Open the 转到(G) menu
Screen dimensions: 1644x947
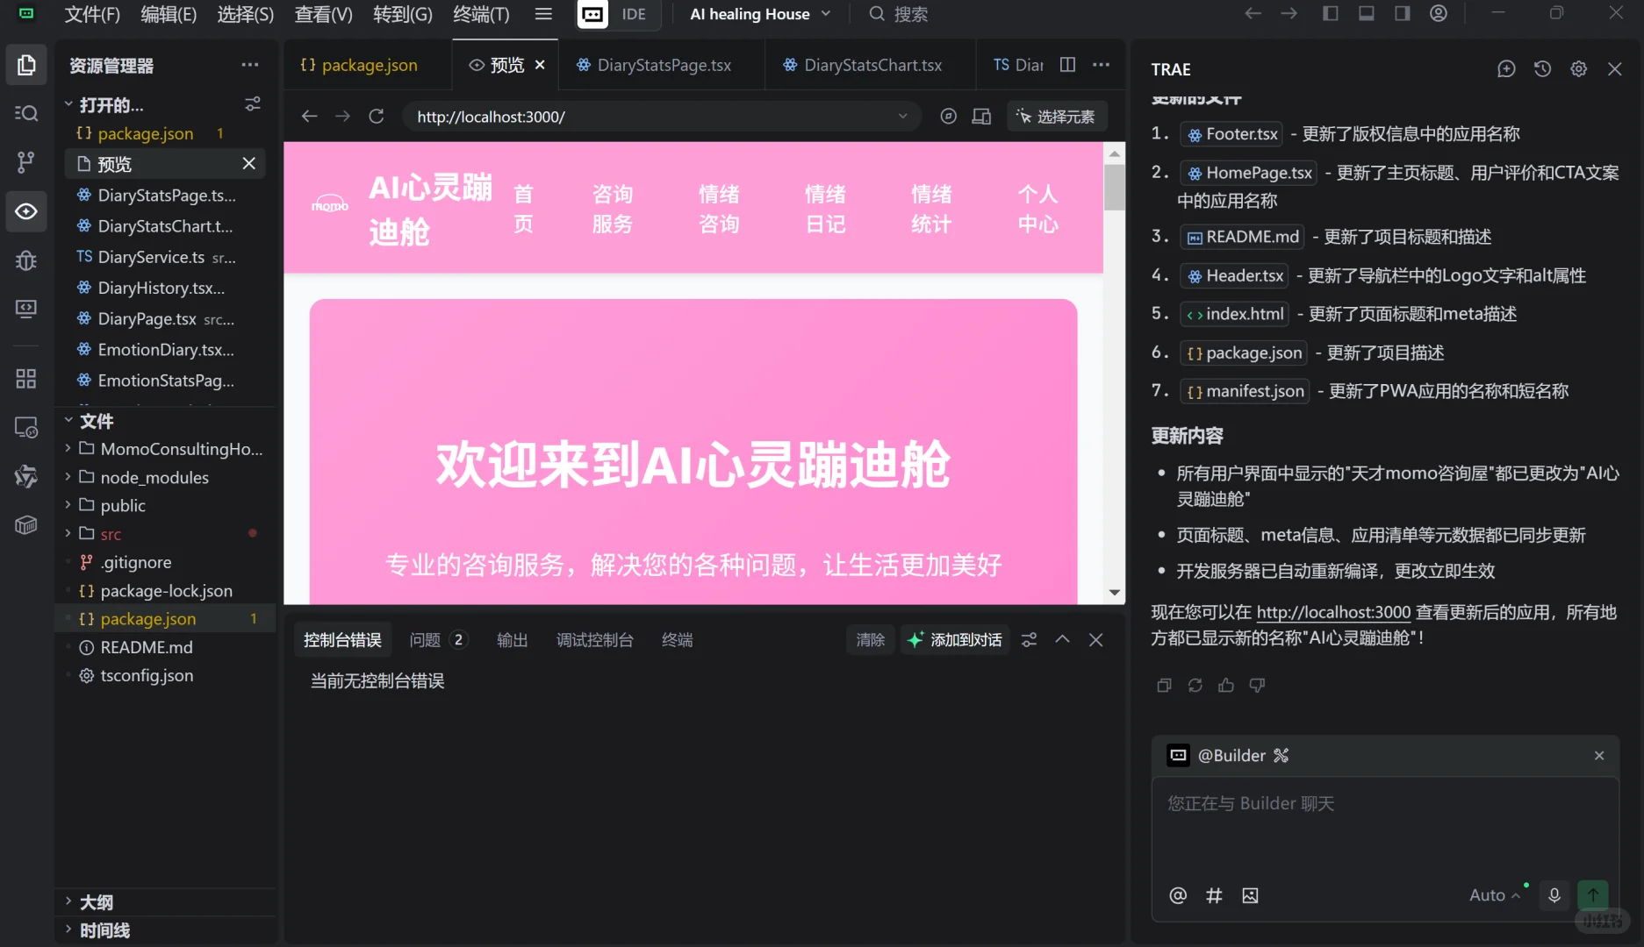[x=402, y=14]
